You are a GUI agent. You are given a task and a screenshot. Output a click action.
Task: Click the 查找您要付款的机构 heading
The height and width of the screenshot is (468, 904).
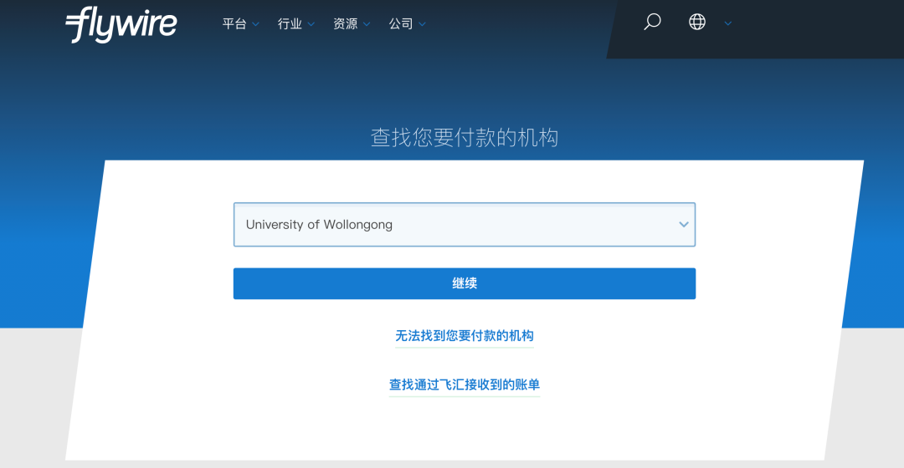pos(464,138)
